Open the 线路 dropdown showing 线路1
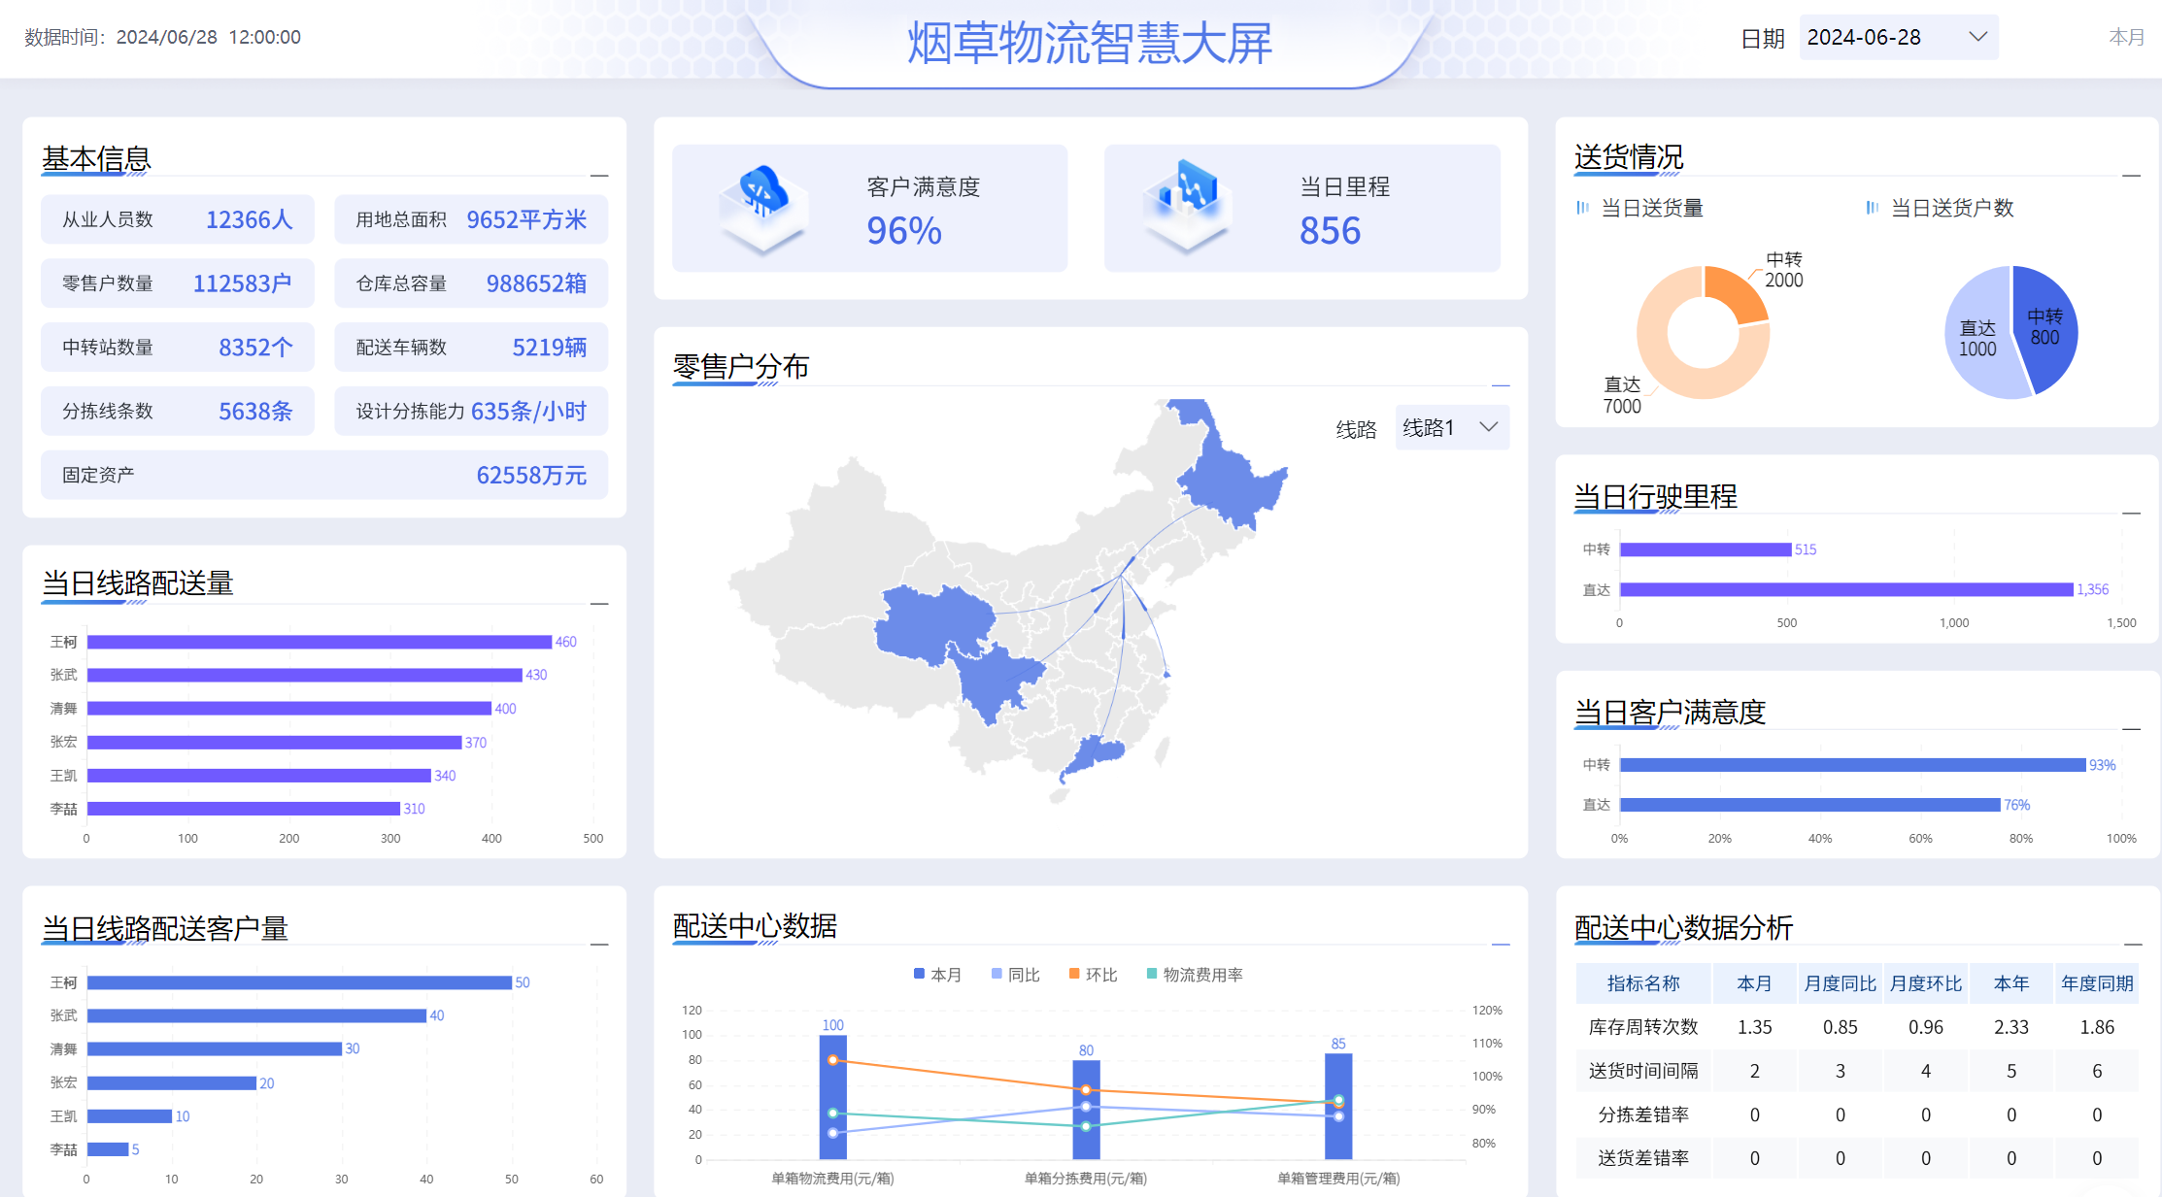This screenshot has width=2162, height=1197. point(1452,428)
